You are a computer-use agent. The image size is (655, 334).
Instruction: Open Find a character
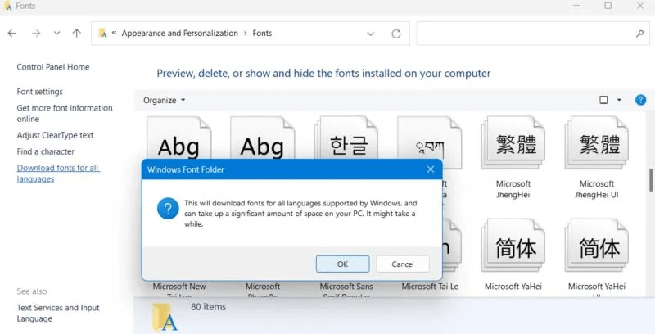(46, 151)
